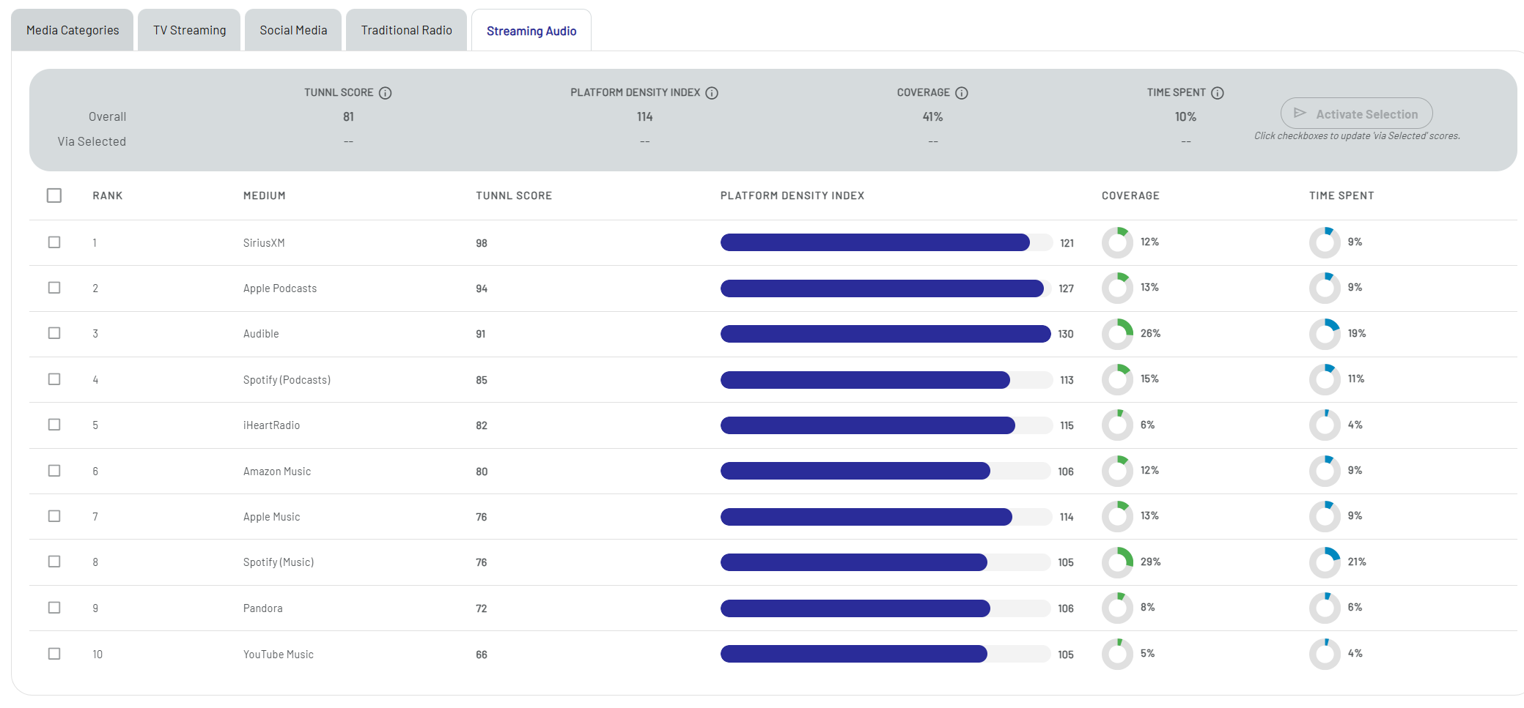Switch to the TV Streaming tab
1524x708 pixels.
[189, 30]
